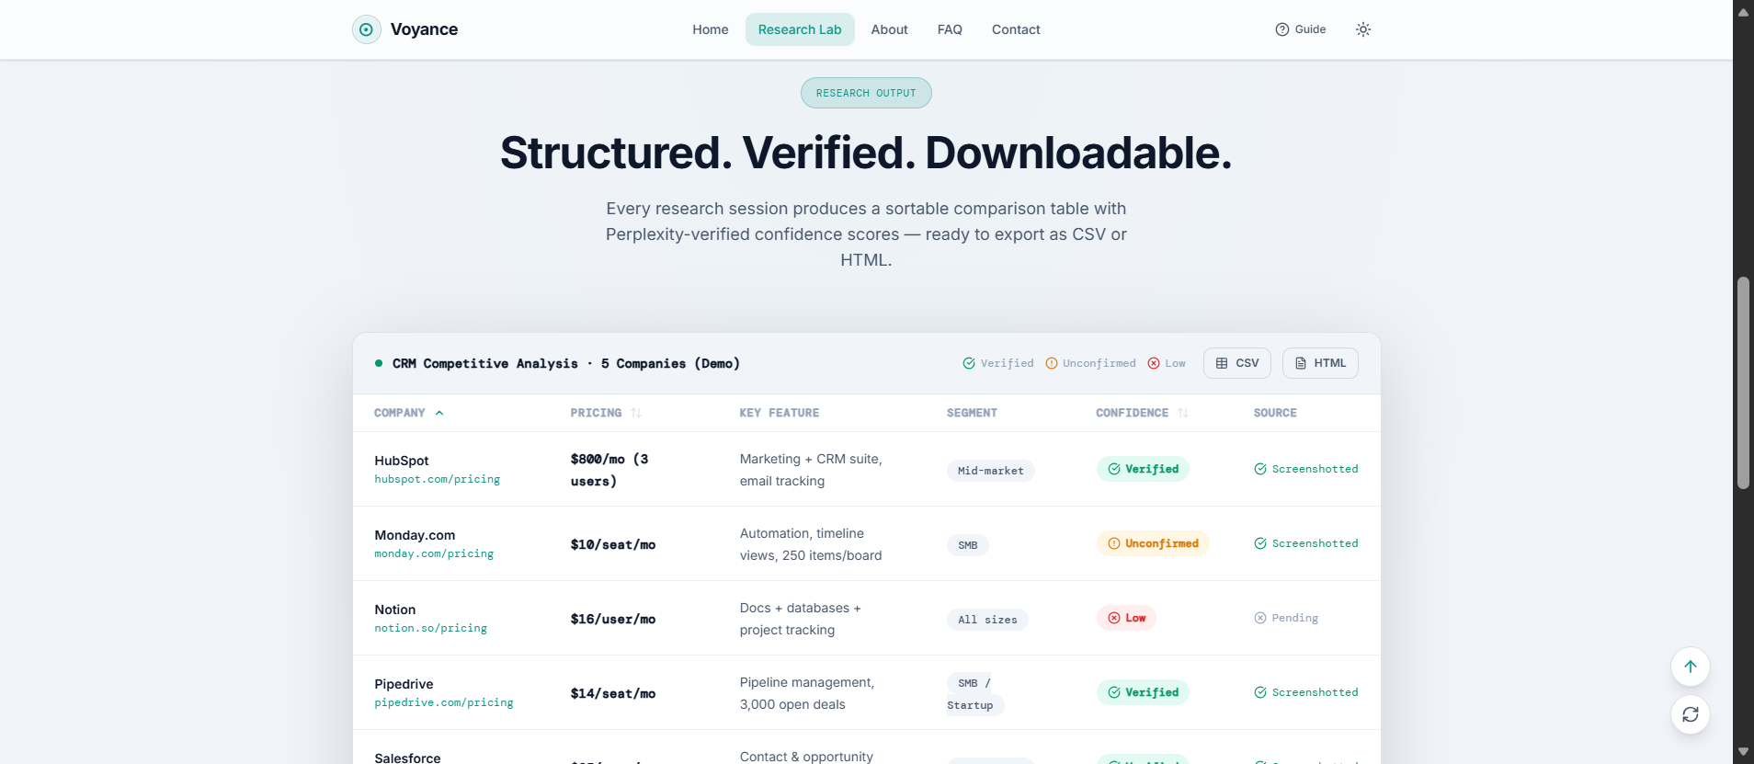Image resolution: width=1754 pixels, height=764 pixels.
Task: Click Pipedrive's Pipeline management feature text
Action: tap(807, 693)
